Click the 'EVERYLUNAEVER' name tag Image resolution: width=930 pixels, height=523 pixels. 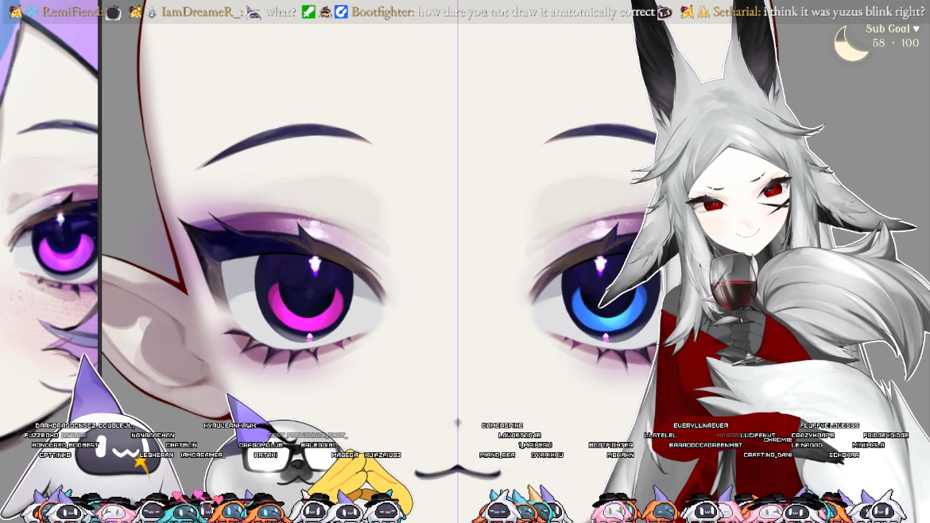700,426
